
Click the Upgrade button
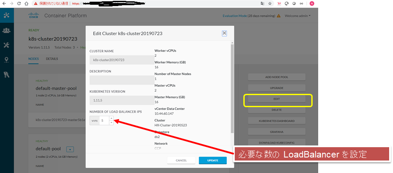click(x=277, y=88)
